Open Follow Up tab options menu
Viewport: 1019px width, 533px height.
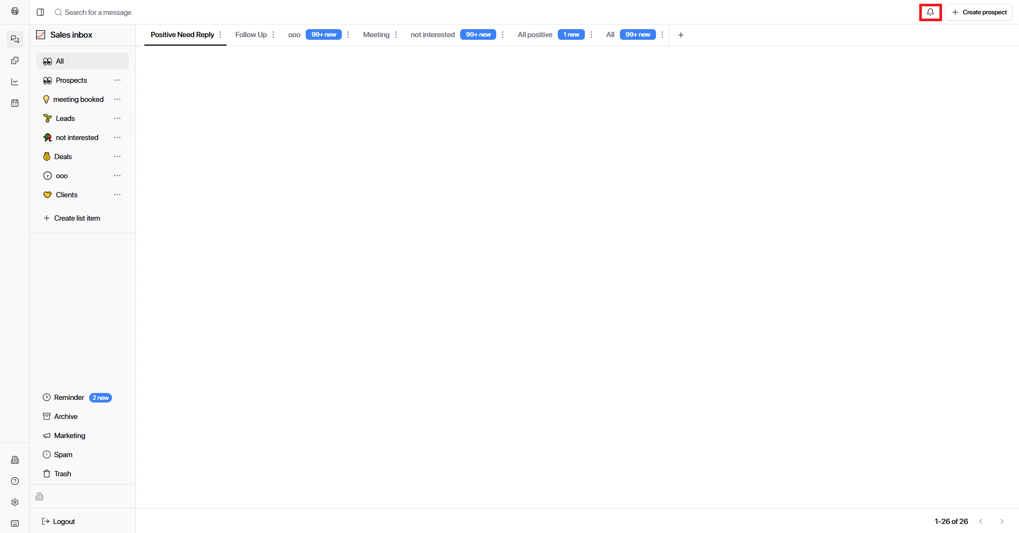273,34
